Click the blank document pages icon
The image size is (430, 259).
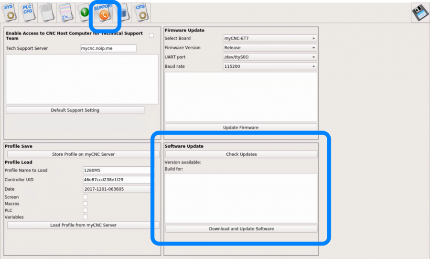46,12
